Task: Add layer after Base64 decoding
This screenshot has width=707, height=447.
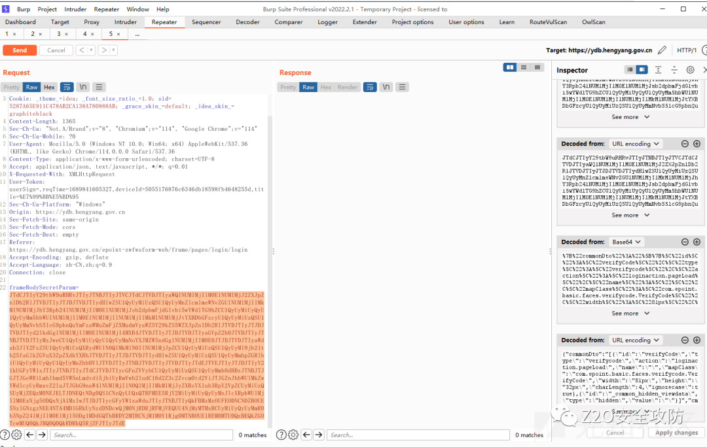Action: click(x=697, y=242)
